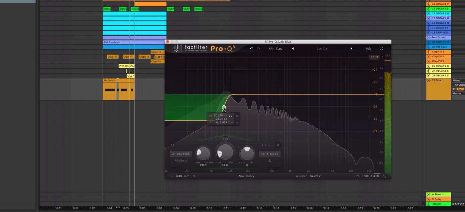Click the Tom Group fold icon
Image resolution: width=465 pixels, height=212 pixels.
tap(429, 38)
